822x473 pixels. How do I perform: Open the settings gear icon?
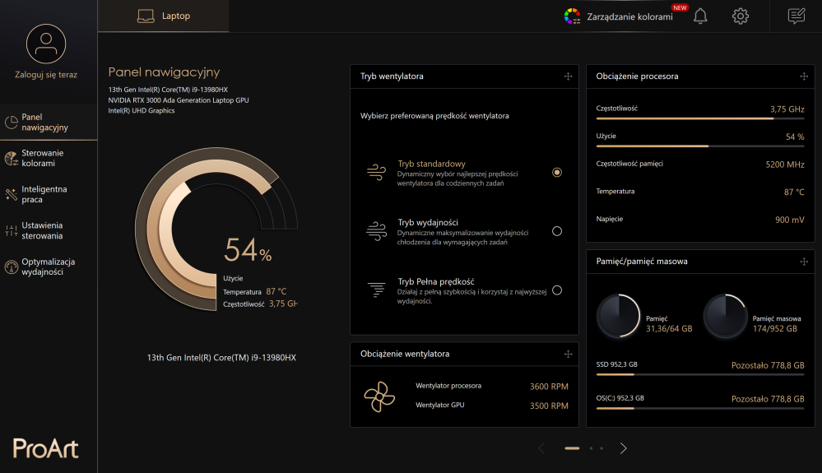point(741,16)
